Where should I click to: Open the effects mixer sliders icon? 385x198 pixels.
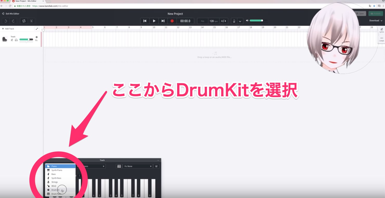click(156, 166)
